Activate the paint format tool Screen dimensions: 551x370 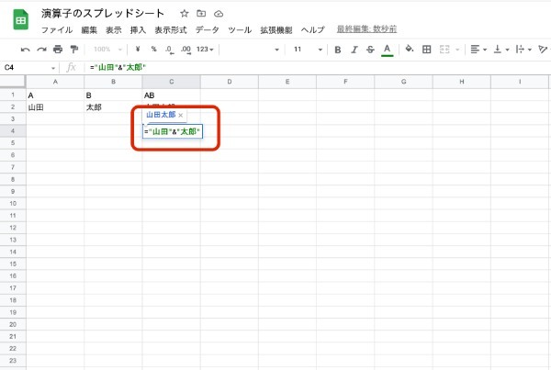tap(73, 50)
